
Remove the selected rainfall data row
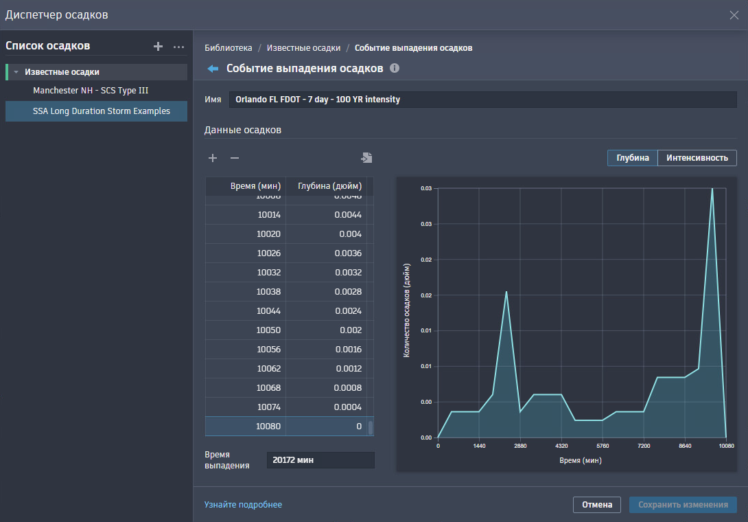click(x=235, y=158)
